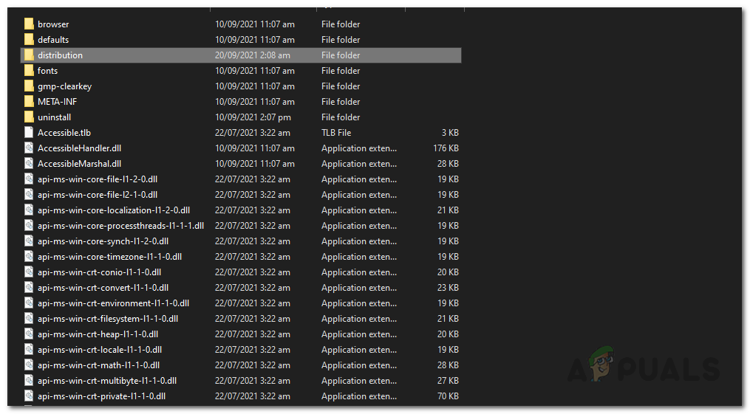
Task: Click the distribution folder icon
Action: (x=29, y=55)
